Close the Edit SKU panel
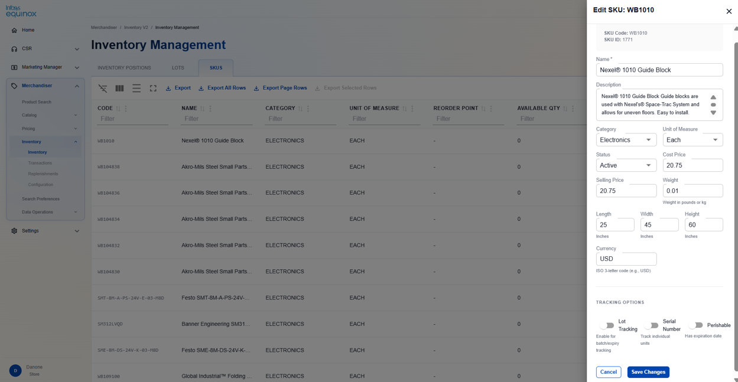Image resolution: width=738 pixels, height=382 pixels. coord(729,11)
